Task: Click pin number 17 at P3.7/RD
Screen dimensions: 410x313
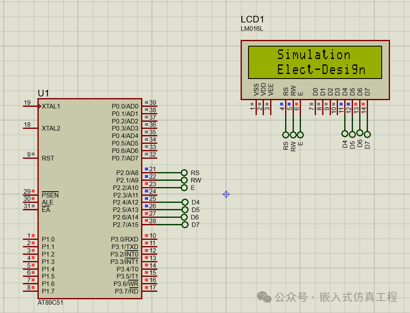Action: tap(153, 287)
